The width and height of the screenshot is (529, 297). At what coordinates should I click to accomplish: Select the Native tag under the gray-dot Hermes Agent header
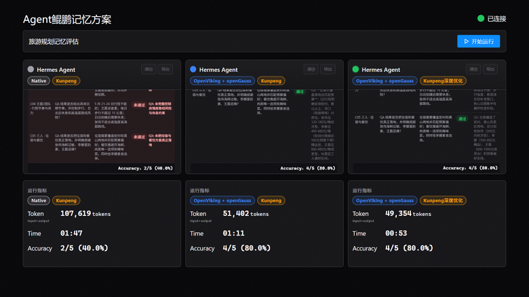(x=39, y=81)
